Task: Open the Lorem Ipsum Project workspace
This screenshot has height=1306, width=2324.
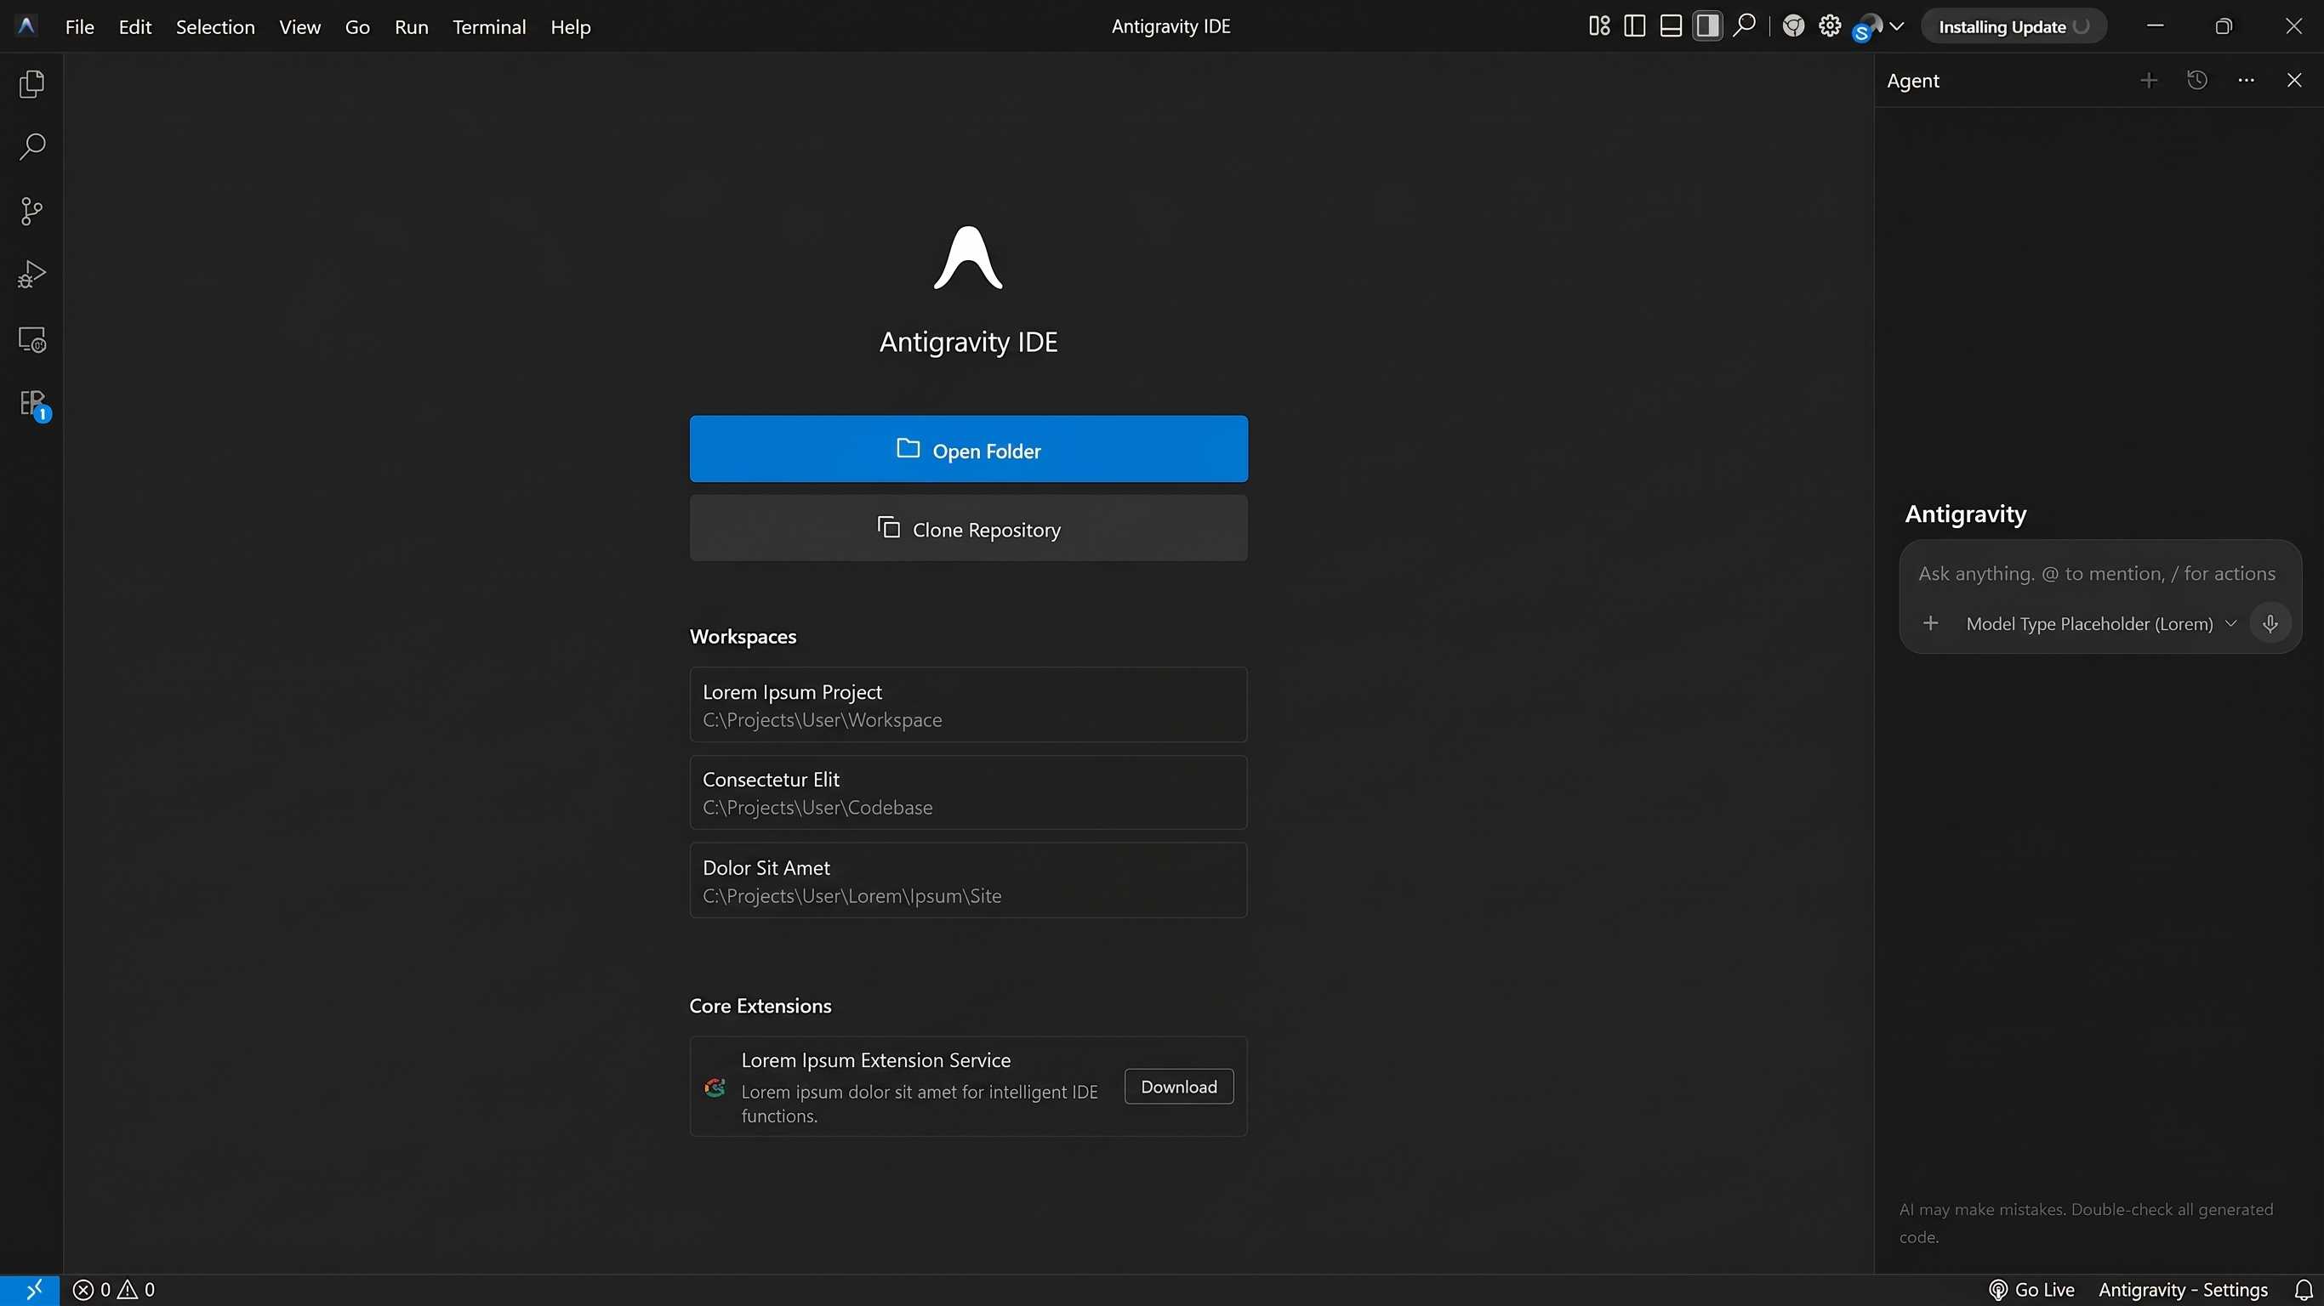Action: click(968, 704)
